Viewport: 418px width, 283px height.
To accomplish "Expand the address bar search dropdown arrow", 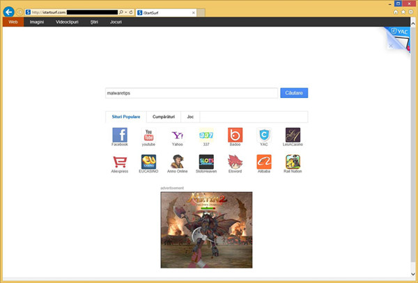I will (x=125, y=13).
